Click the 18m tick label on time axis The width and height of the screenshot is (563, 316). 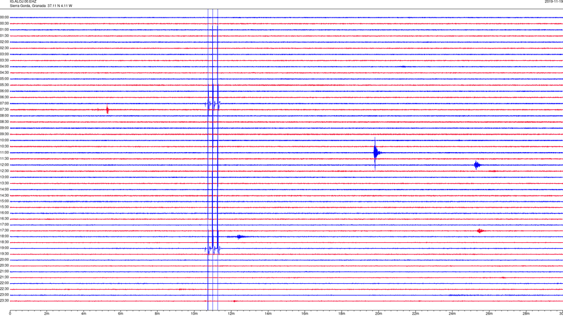click(x=342, y=314)
